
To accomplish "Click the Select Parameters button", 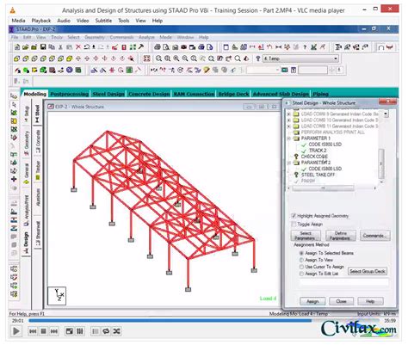I will [306, 236].
